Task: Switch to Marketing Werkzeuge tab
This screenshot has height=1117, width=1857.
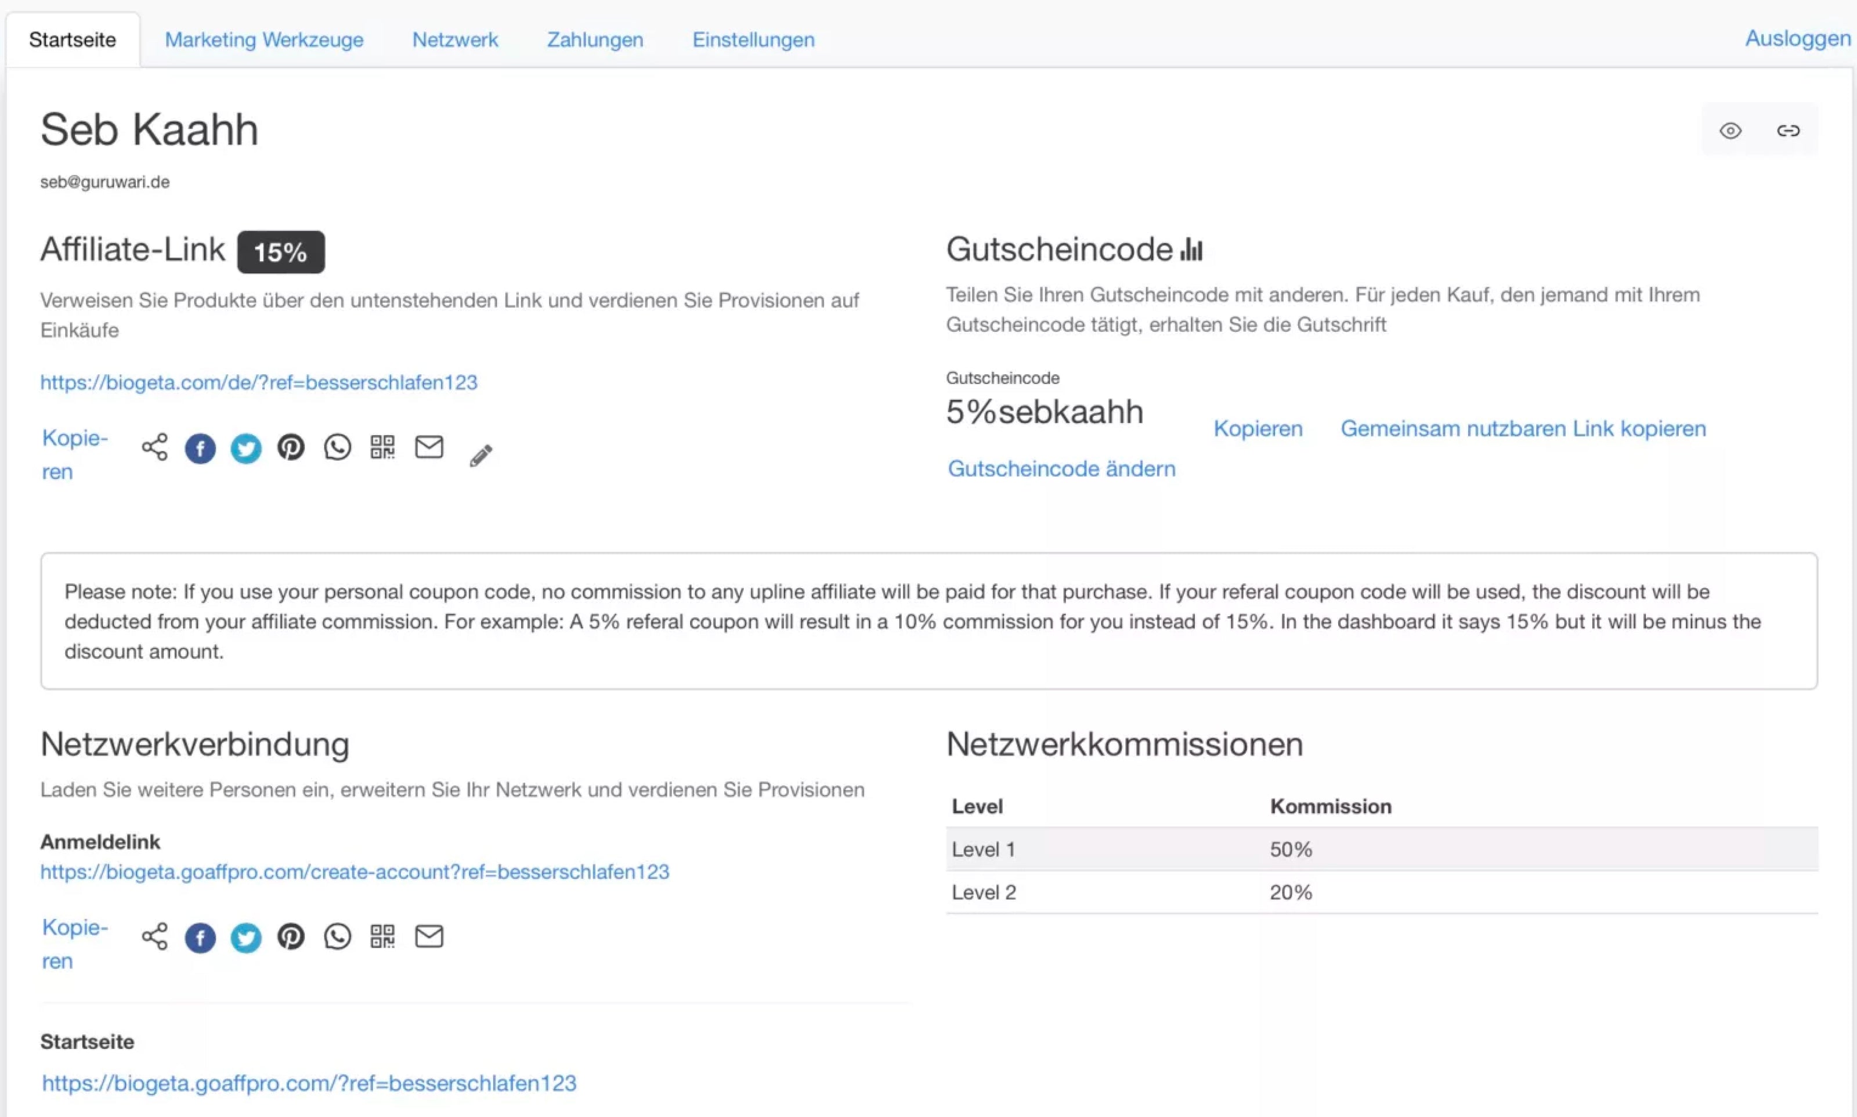Action: pos(264,40)
